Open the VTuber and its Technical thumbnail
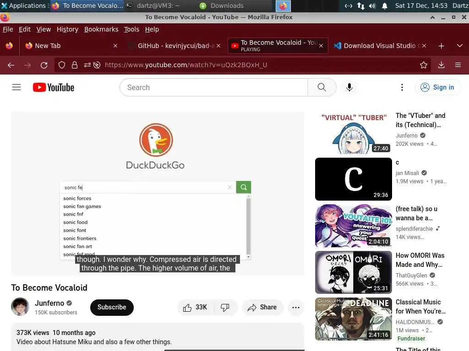Image resolution: width=469 pixels, height=351 pixels. [354, 133]
